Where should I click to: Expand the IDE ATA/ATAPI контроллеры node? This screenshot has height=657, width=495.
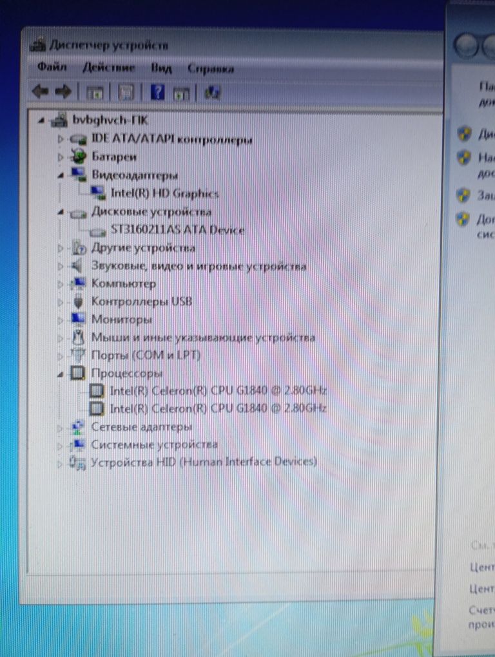[x=61, y=138]
